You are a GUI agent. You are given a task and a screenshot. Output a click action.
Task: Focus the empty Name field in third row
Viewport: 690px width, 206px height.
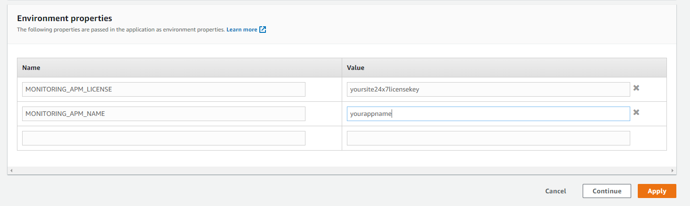click(x=163, y=138)
